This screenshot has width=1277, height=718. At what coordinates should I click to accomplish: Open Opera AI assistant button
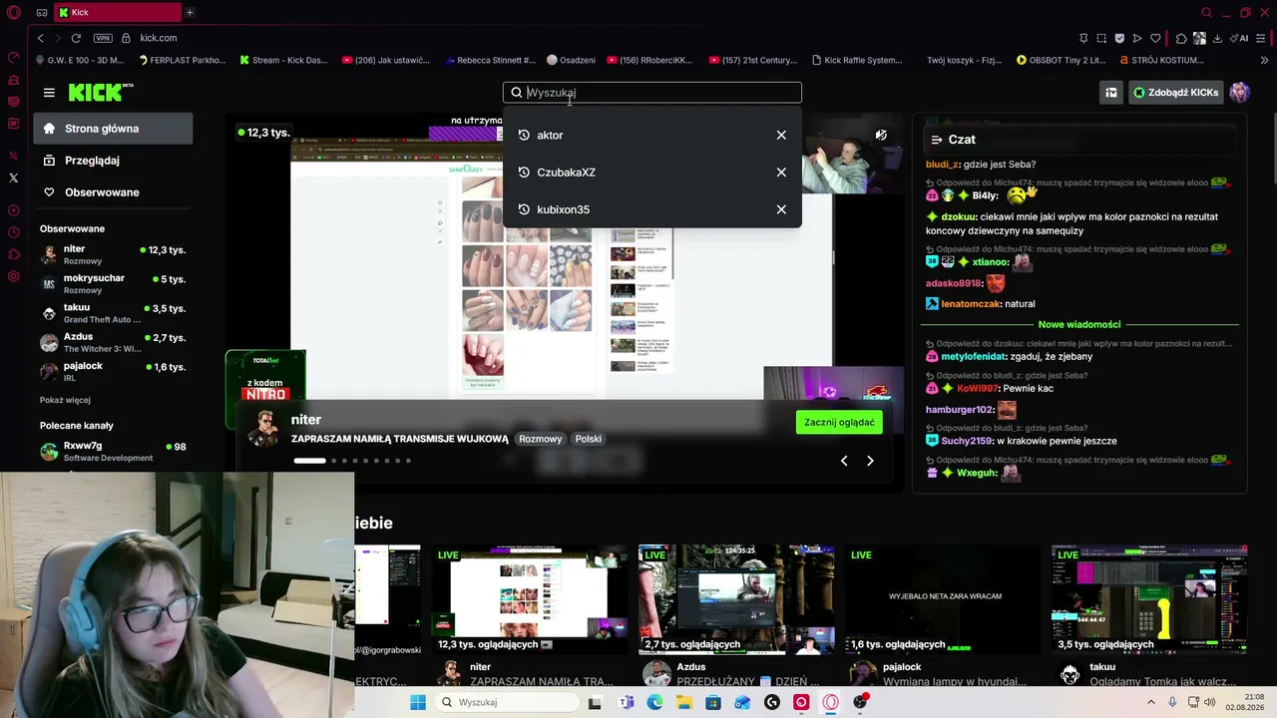click(x=1240, y=38)
